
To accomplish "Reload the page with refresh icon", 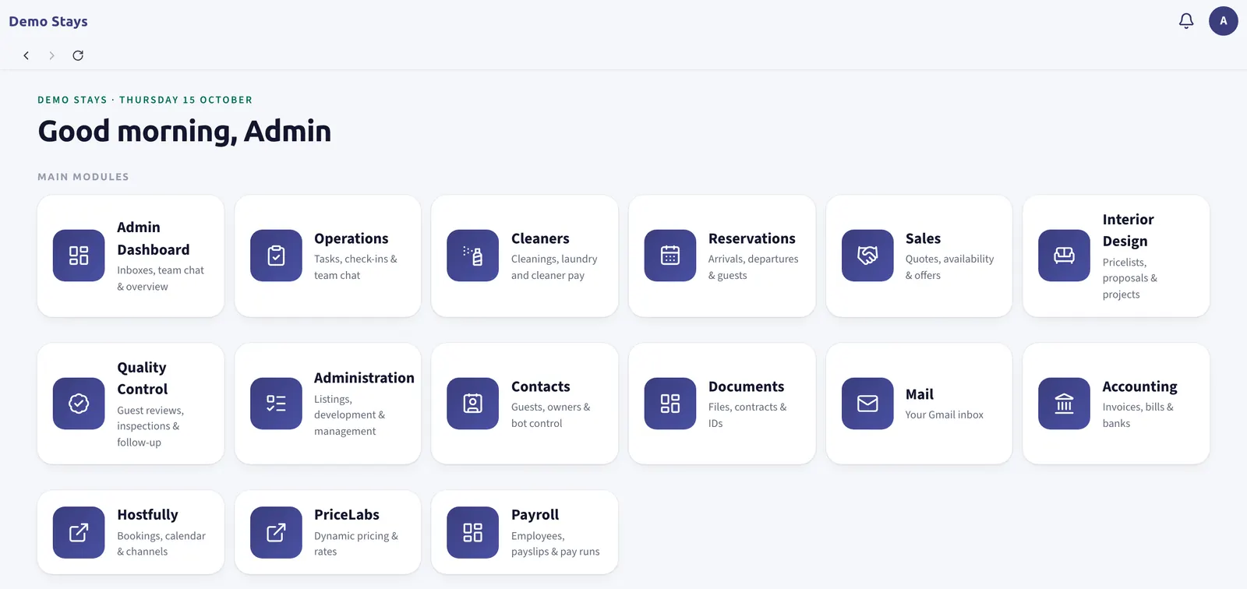I will click(78, 55).
